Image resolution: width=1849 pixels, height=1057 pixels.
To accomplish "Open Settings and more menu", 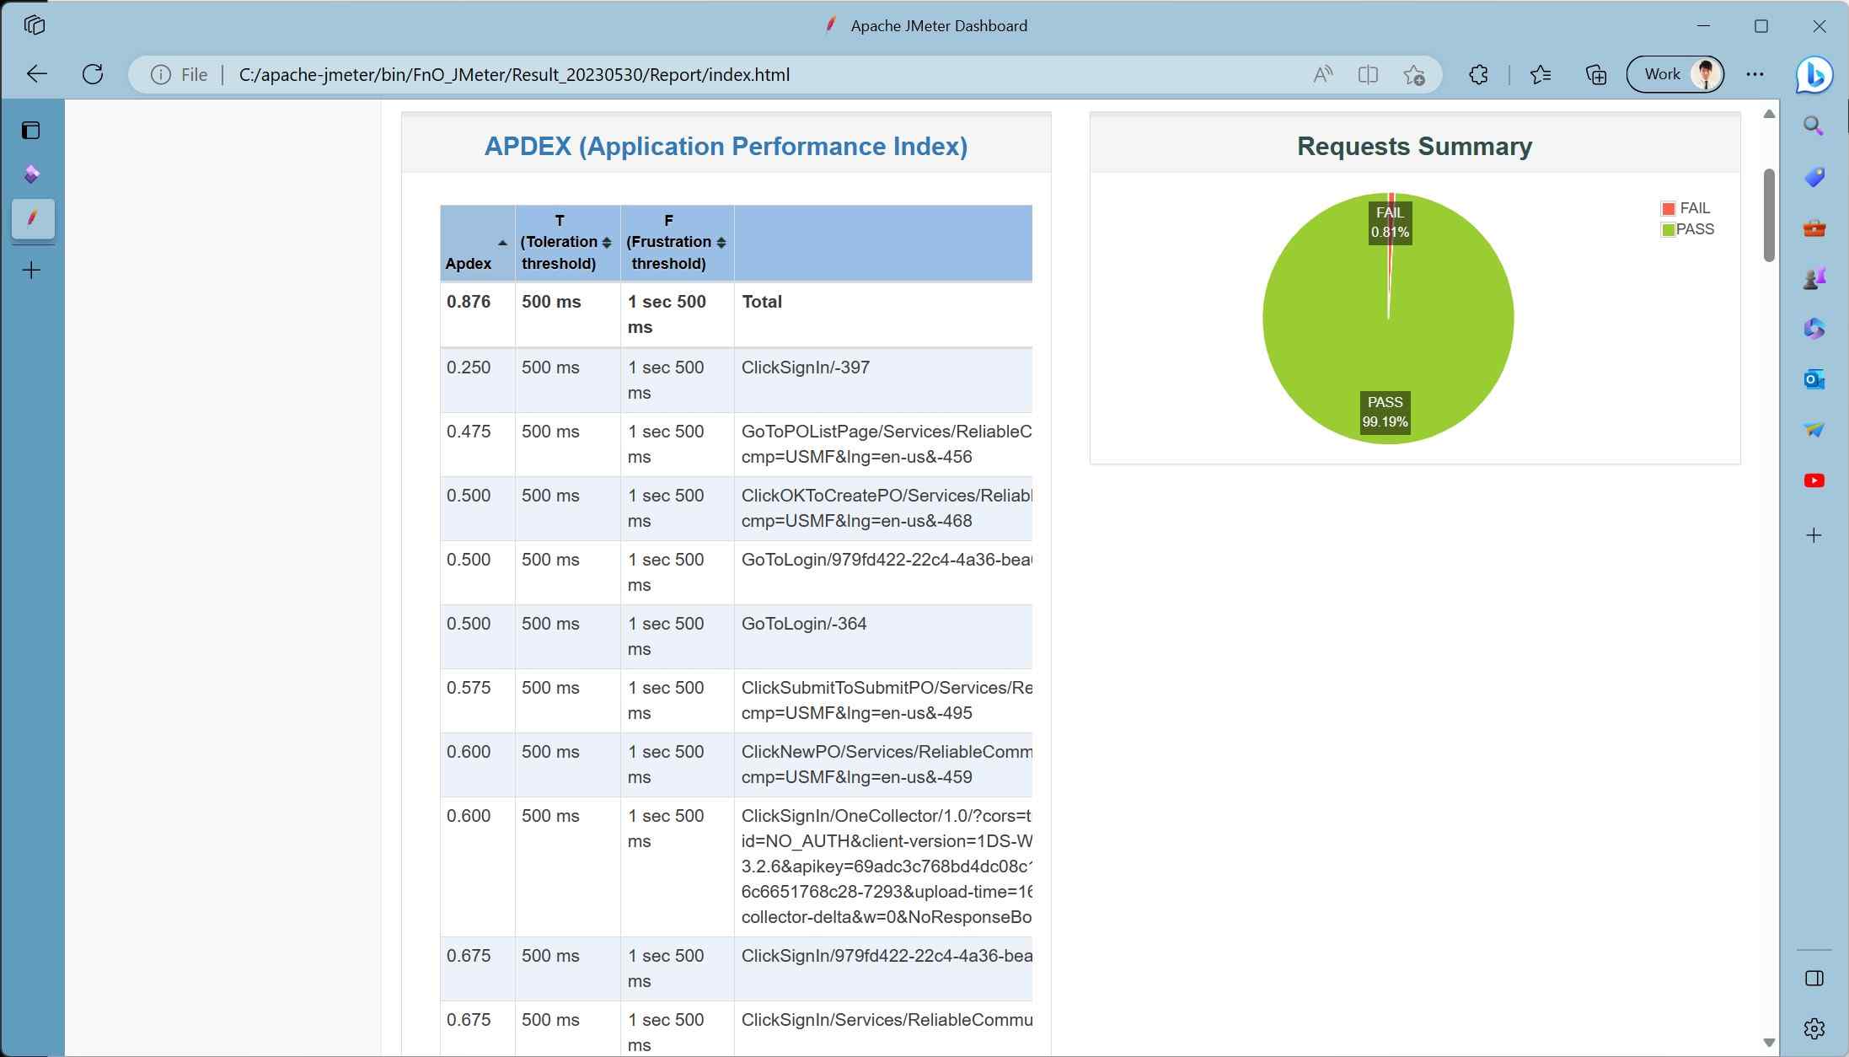I will 1755,74.
